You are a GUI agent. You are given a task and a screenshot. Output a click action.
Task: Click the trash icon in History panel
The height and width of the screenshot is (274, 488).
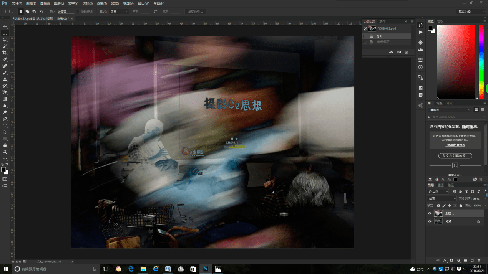coord(406,52)
